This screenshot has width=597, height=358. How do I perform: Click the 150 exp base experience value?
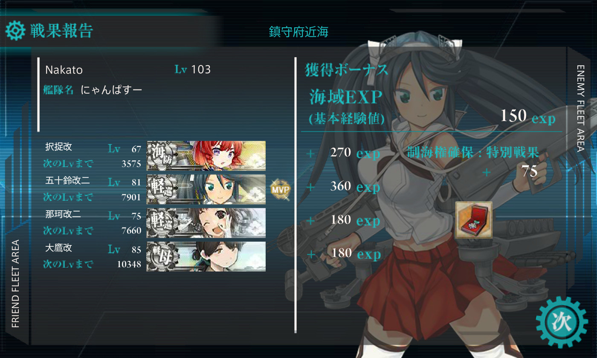[x=528, y=116]
